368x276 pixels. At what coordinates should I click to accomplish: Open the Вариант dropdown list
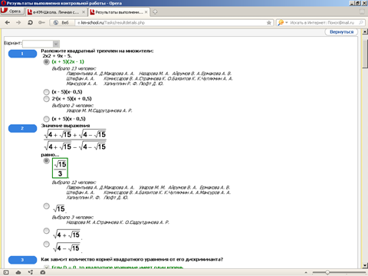(41, 44)
